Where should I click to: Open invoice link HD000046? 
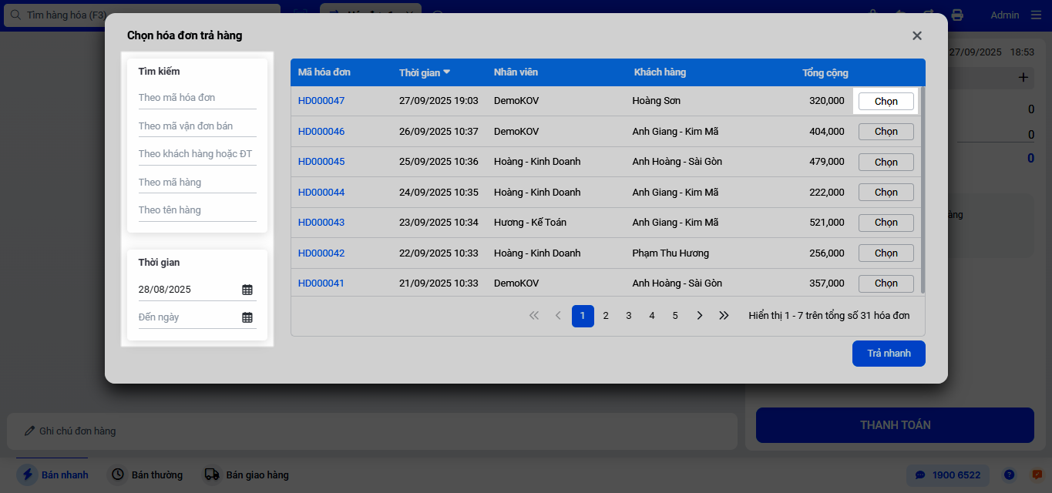[321, 132]
